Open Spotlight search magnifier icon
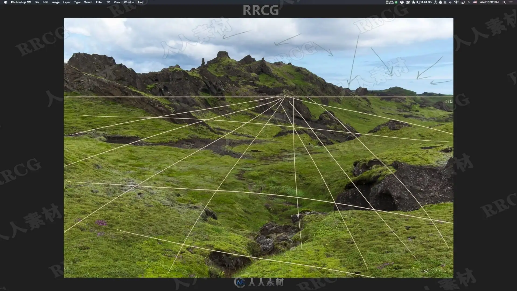Viewport: 517px width, 291px height. click(504, 2)
